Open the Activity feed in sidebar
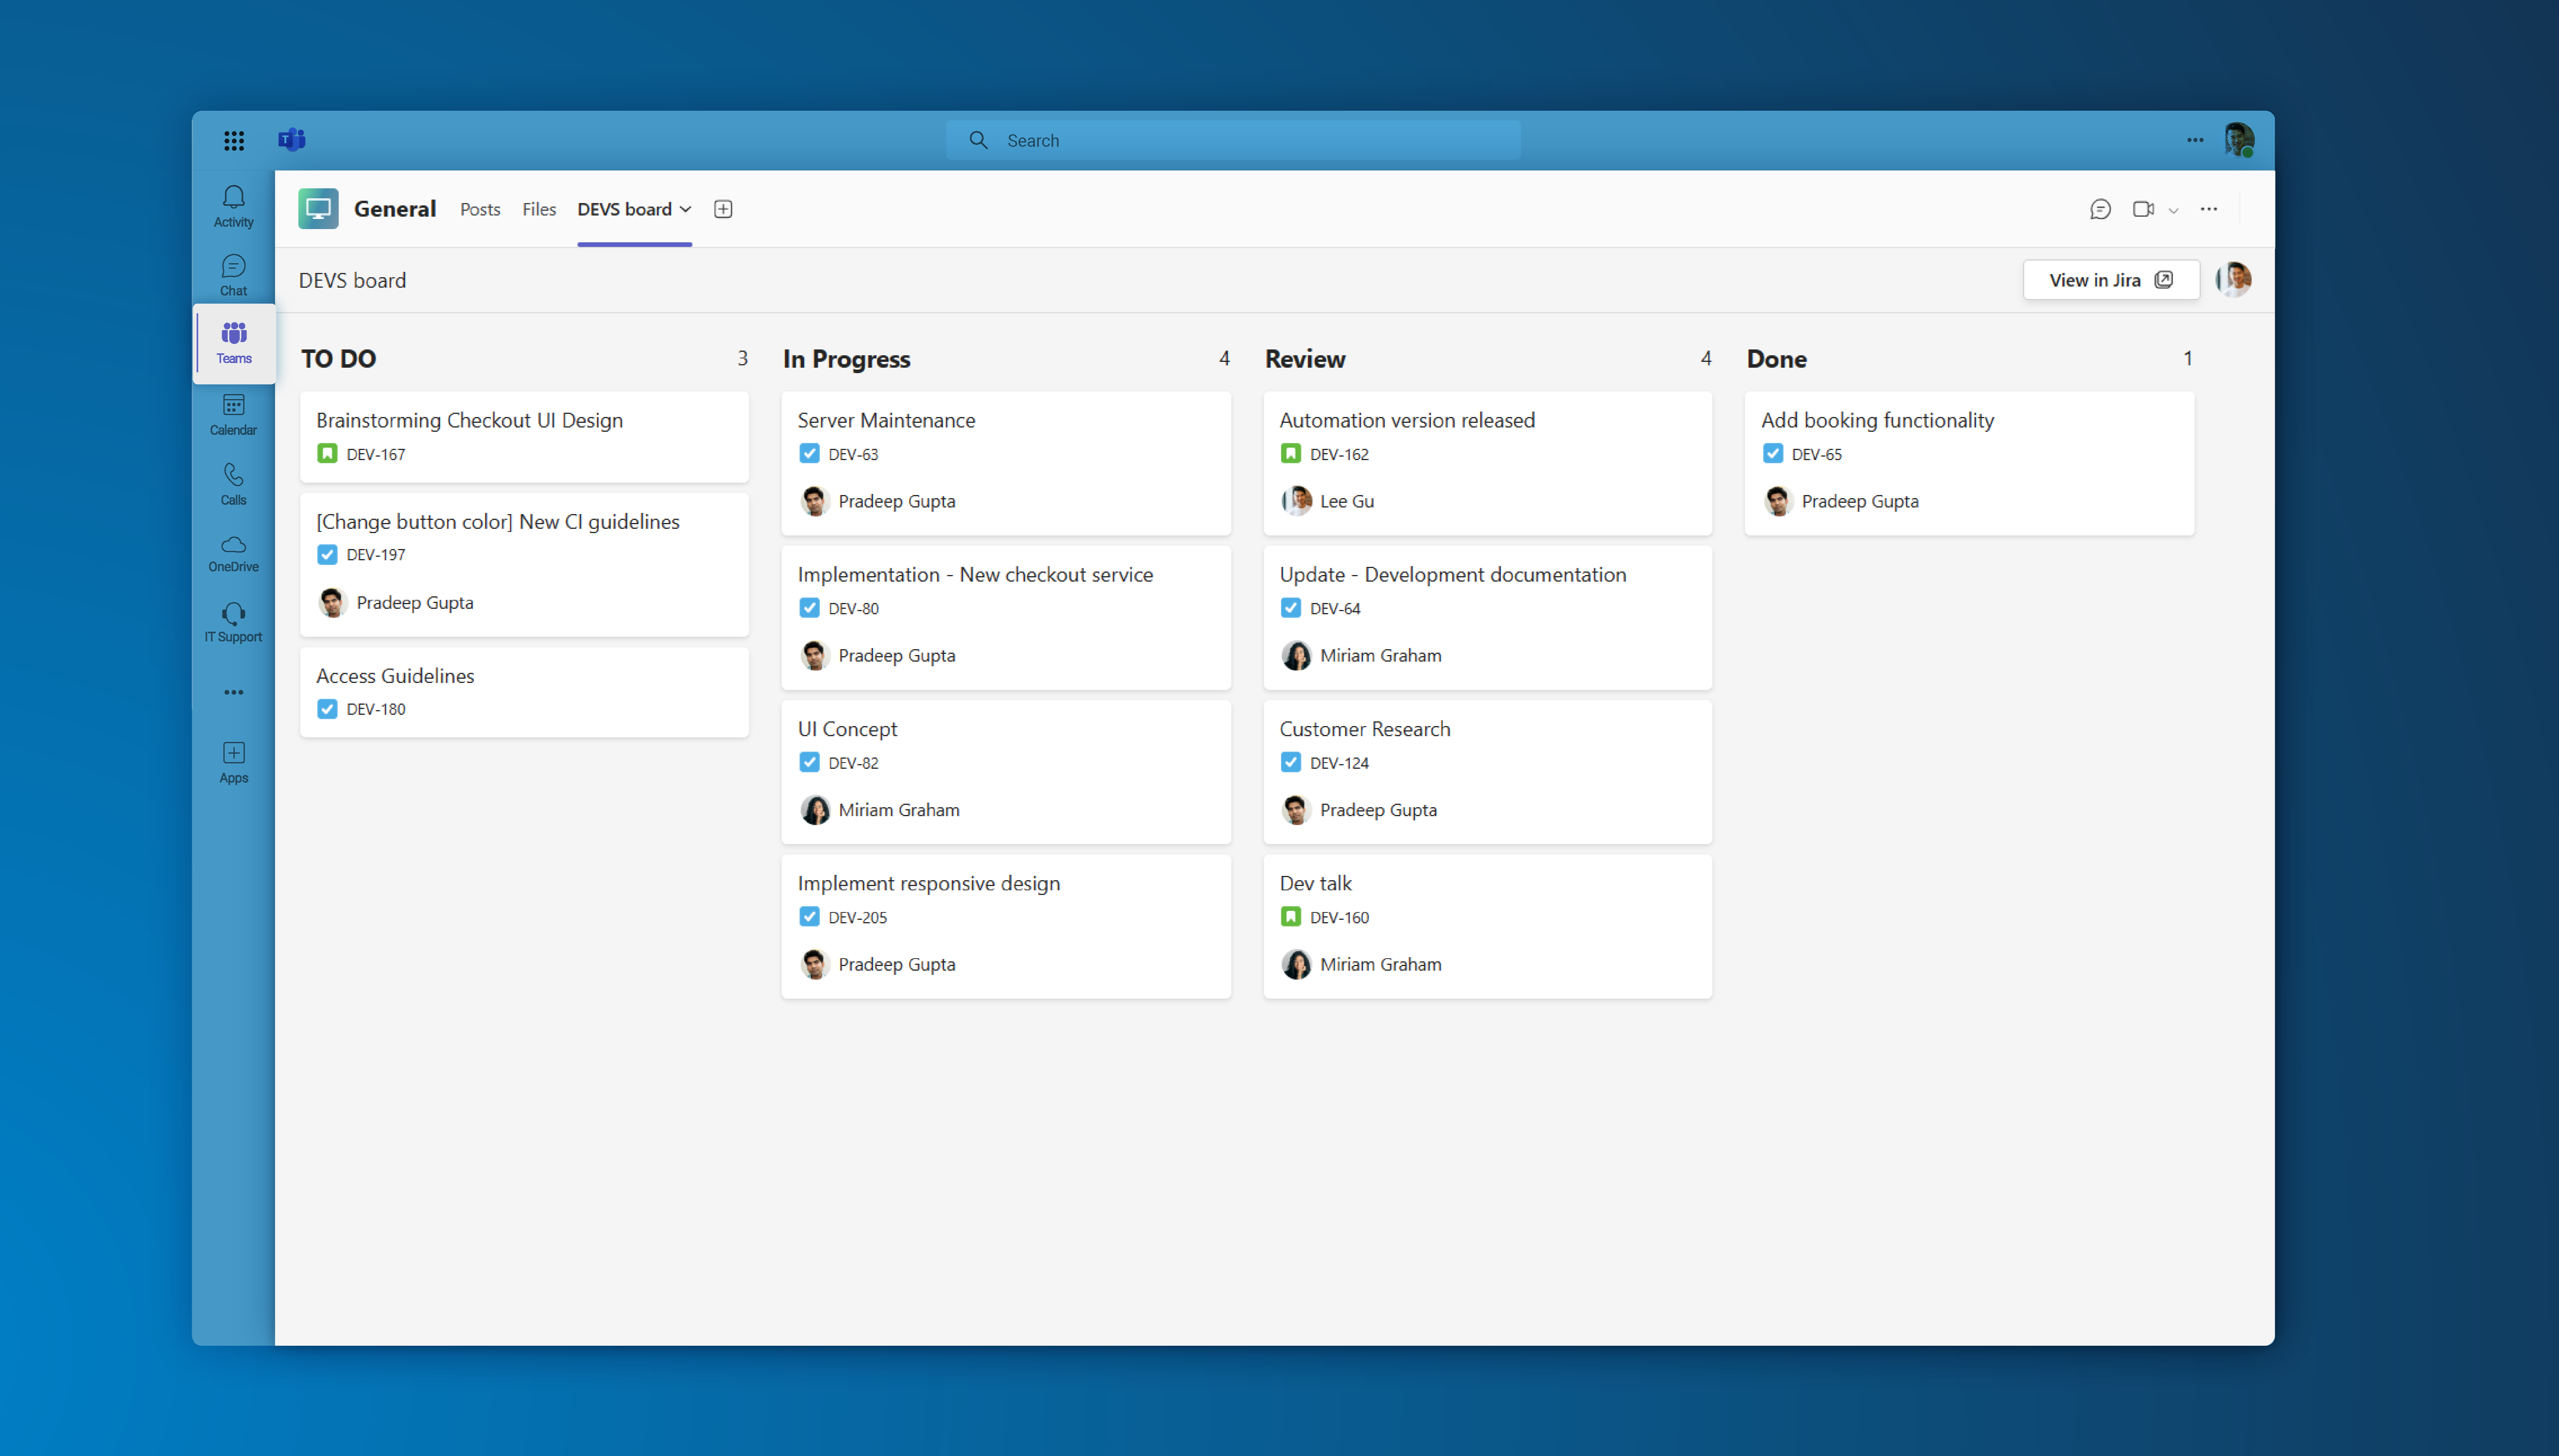Viewport: 2559px width, 1456px height. (x=233, y=206)
